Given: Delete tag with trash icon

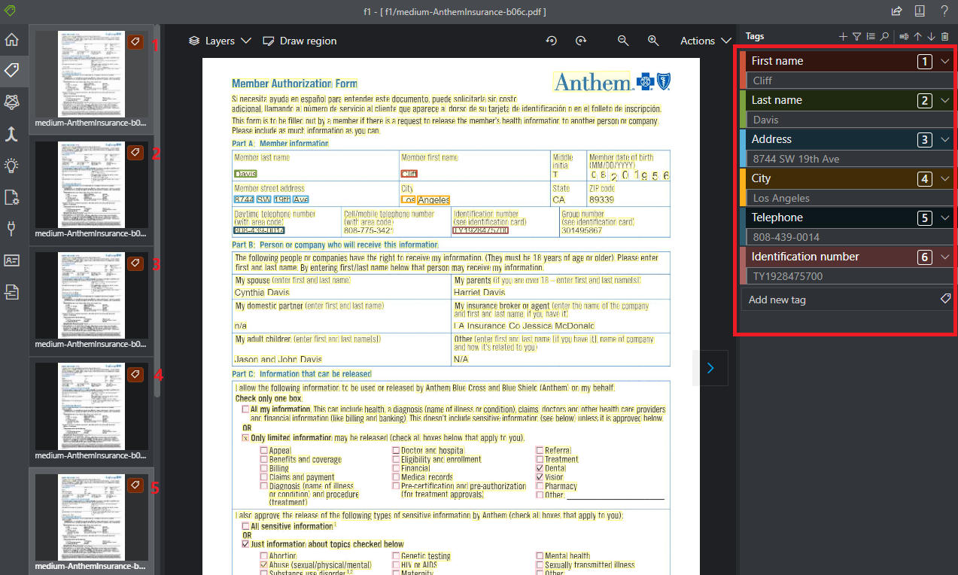Looking at the screenshot, I should (944, 36).
